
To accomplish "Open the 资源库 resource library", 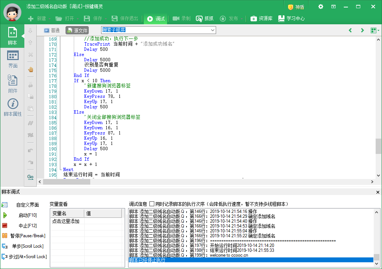I will 261,19.
